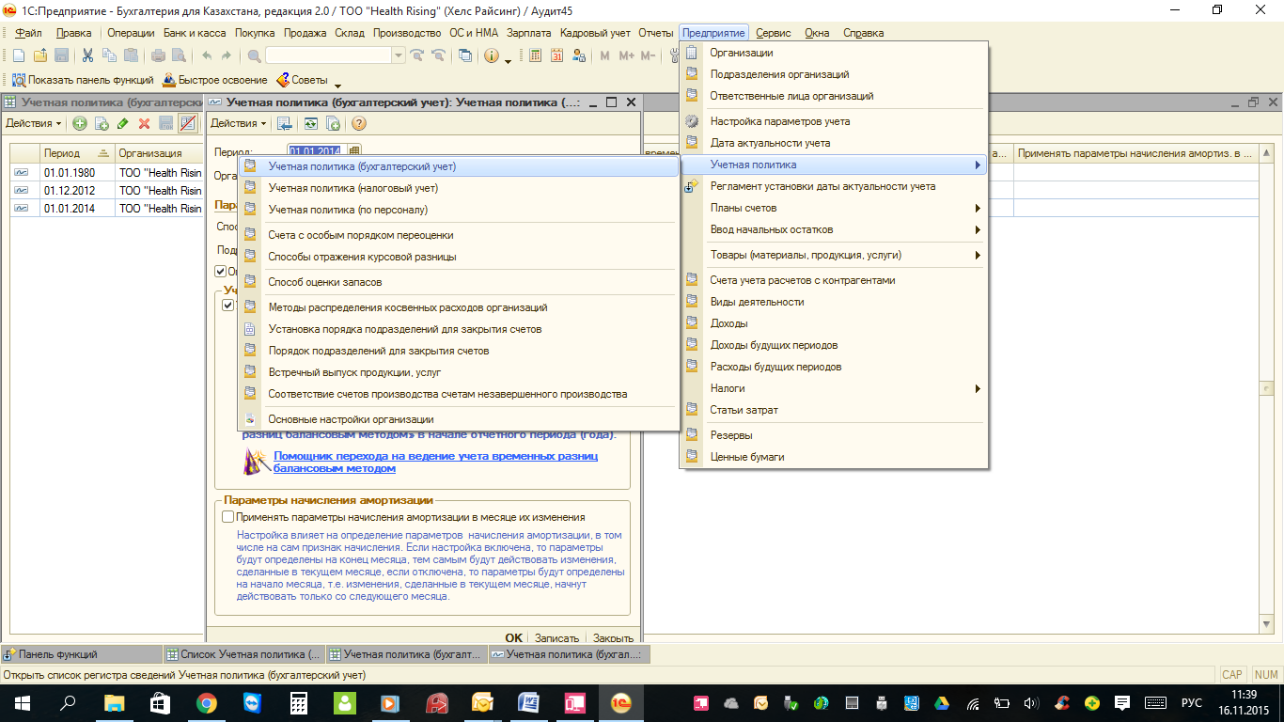Image resolution: width=1284 pixels, height=722 pixels.
Task: Expand the Планы счетов submenu
Action: pos(978,208)
